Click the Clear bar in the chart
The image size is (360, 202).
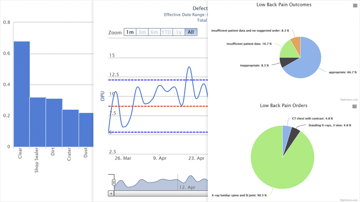(21, 95)
